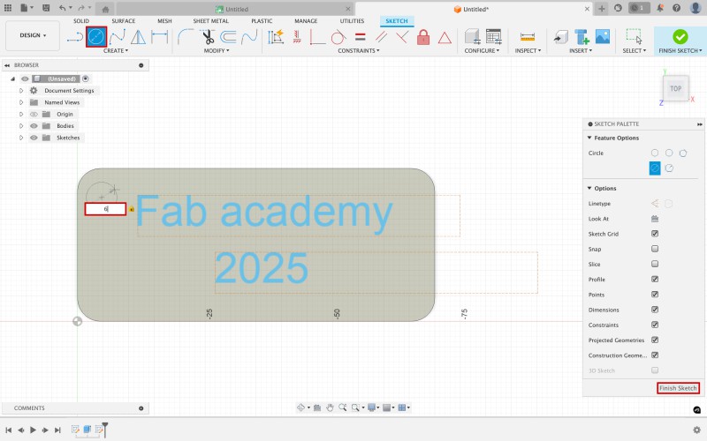This screenshot has width=707, height=441.
Task: Select the Mirror triangle tool
Action: tap(138, 37)
